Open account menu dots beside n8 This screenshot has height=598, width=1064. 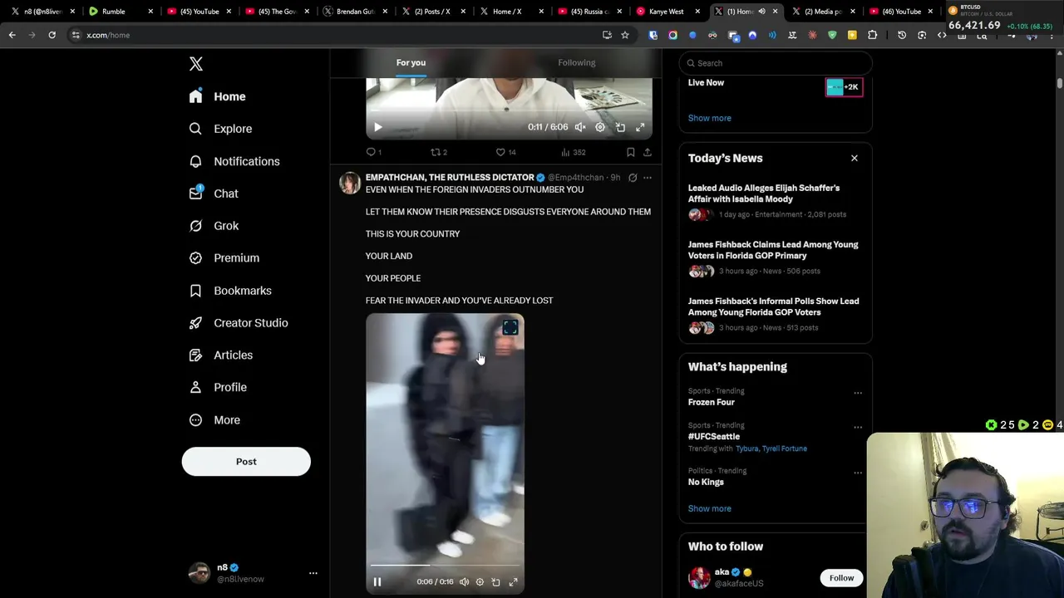pos(313,573)
